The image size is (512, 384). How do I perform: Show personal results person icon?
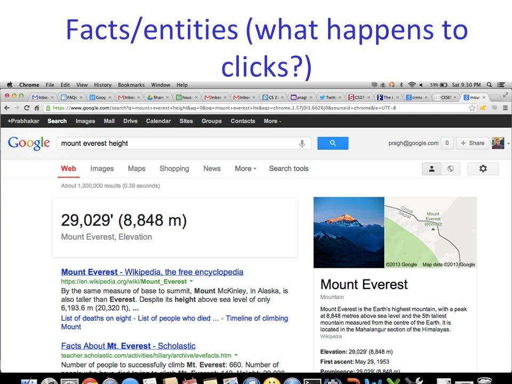[431, 169]
